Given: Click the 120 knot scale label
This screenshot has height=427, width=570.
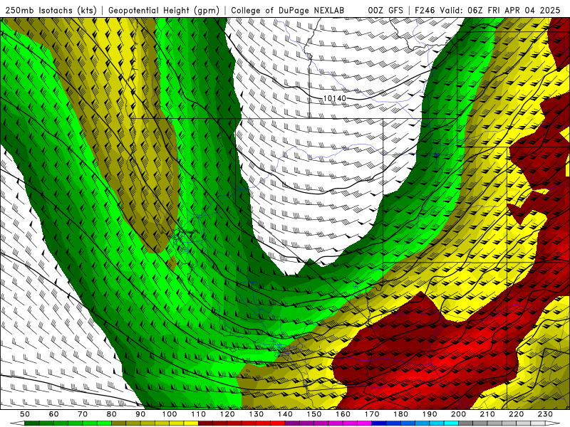Looking at the screenshot, I should tap(227, 414).
